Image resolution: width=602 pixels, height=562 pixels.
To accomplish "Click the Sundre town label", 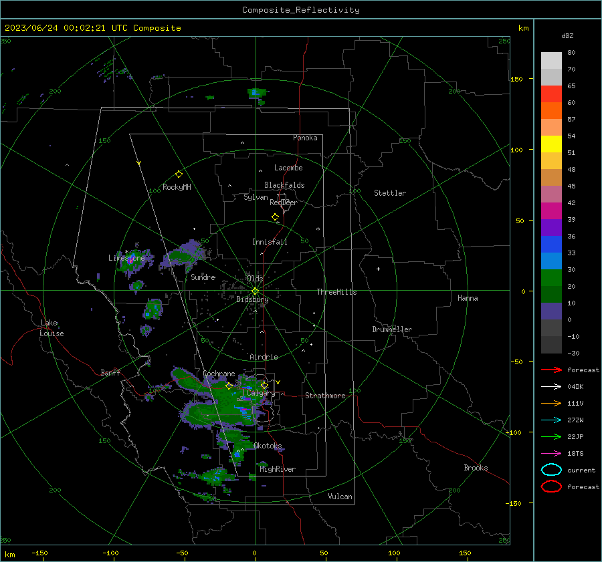I will (203, 277).
